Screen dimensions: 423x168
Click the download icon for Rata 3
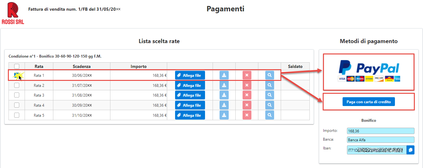[224, 95]
